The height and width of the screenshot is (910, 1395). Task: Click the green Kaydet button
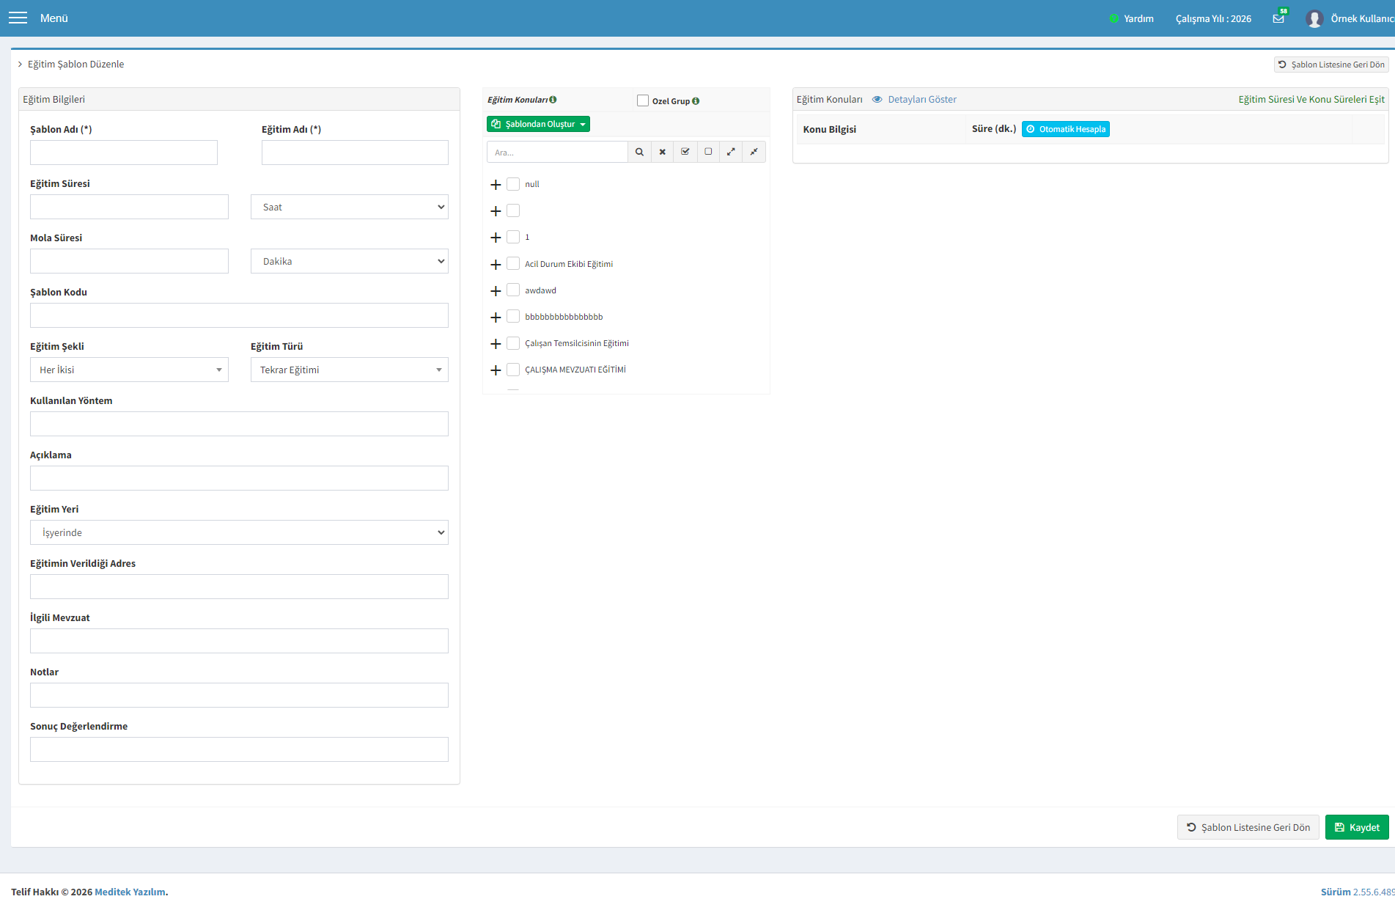coord(1357,827)
